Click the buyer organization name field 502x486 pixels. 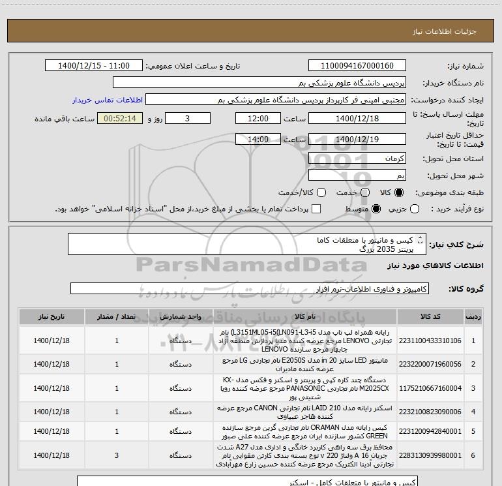point(259,83)
